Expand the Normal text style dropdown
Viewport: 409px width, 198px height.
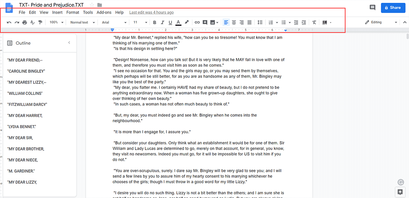(83, 22)
